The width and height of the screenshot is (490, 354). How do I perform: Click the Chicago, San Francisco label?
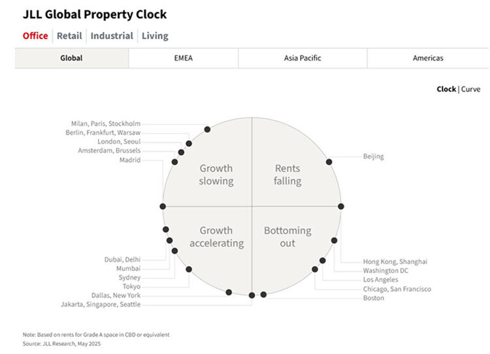point(397,289)
